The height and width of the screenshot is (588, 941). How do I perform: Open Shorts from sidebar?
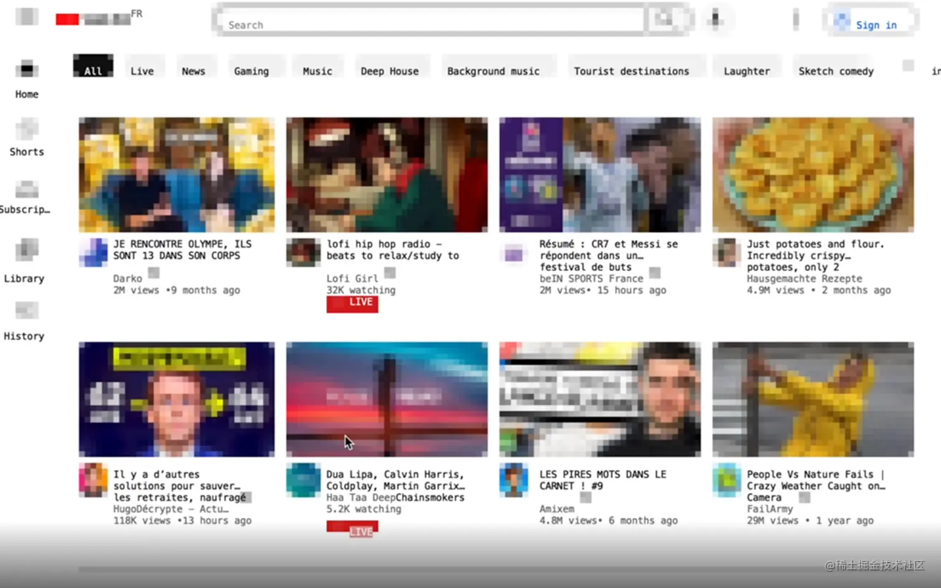click(27, 138)
